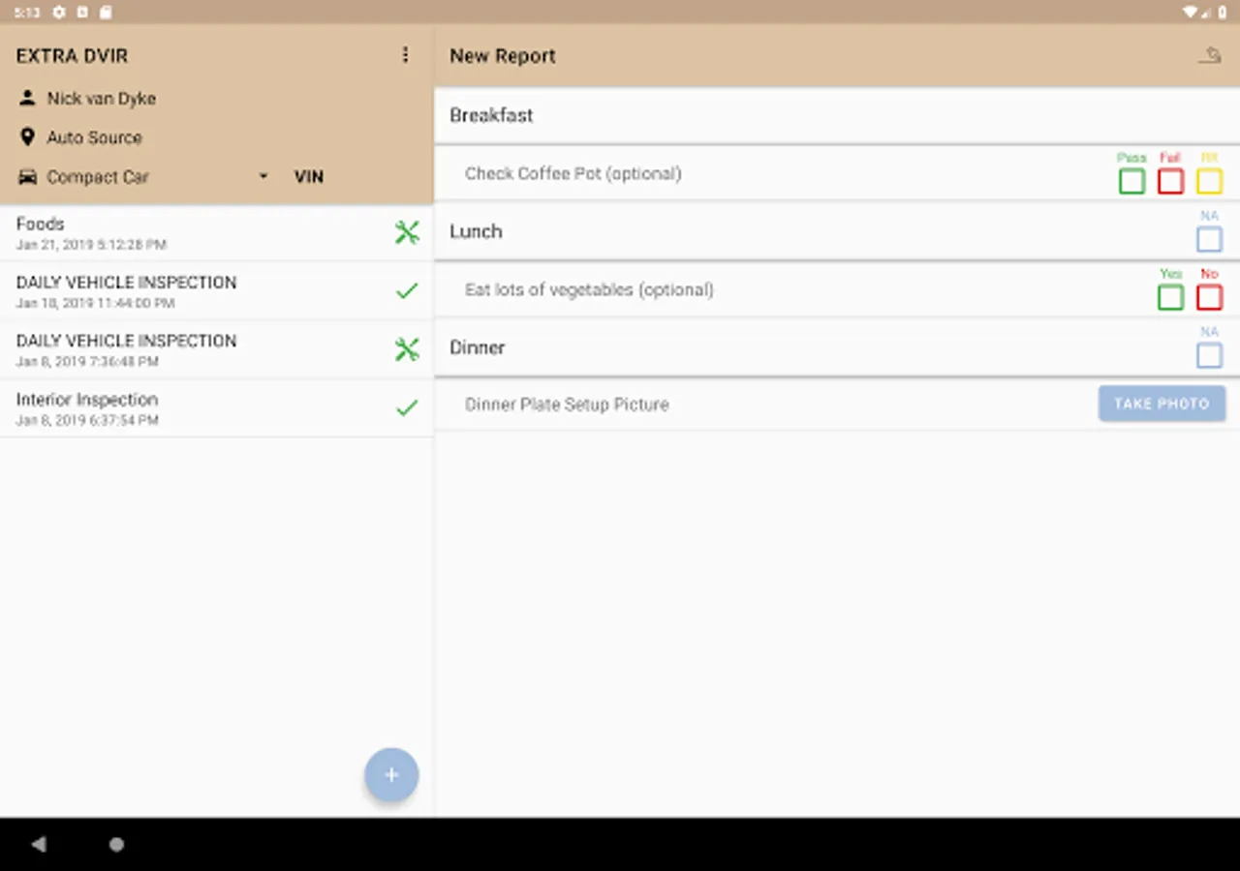This screenshot has height=871, width=1240.
Task: Click checkmark icon on Interior Inspection
Action: (x=407, y=407)
